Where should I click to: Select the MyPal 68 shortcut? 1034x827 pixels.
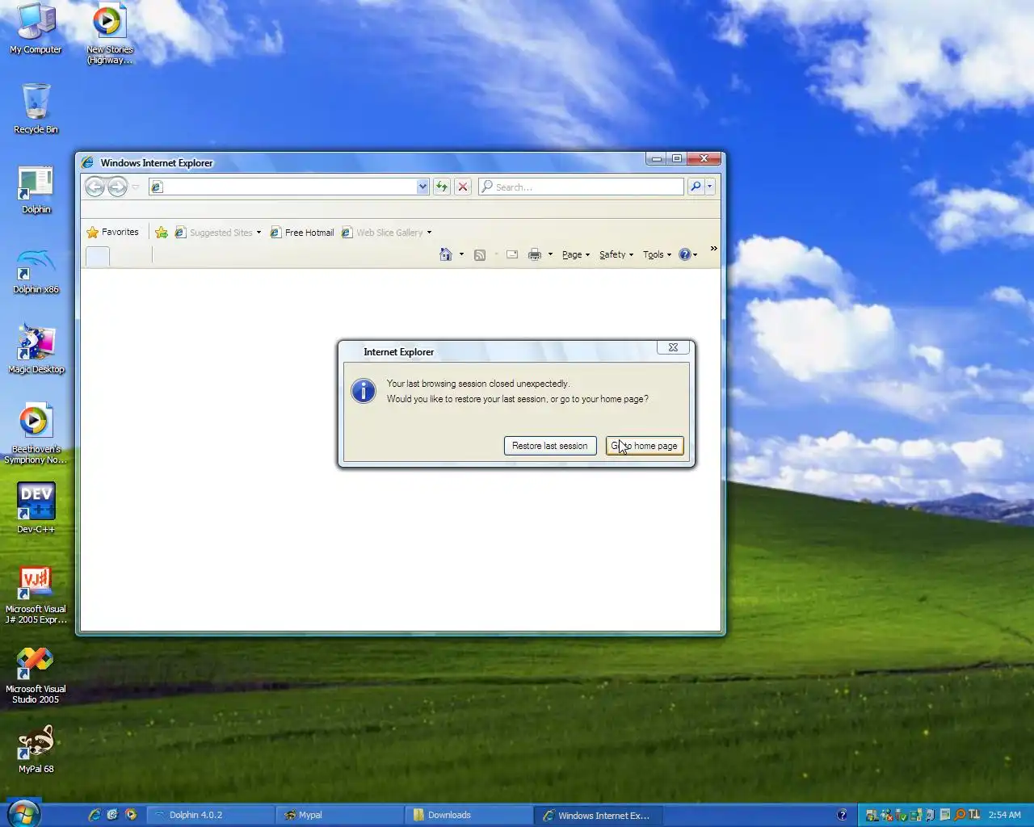[x=36, y=749]
